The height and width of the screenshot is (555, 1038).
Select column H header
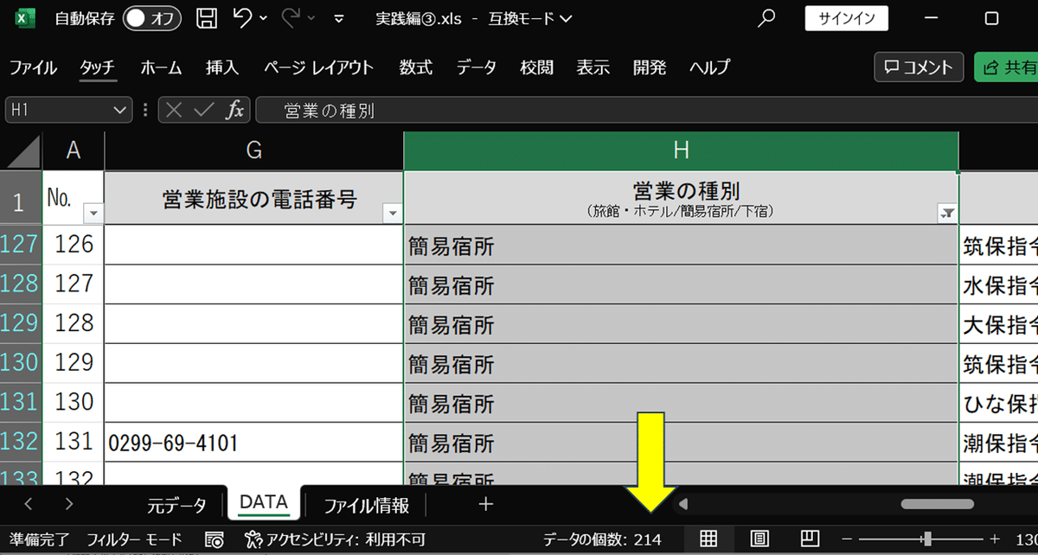(x=681, y=151)
